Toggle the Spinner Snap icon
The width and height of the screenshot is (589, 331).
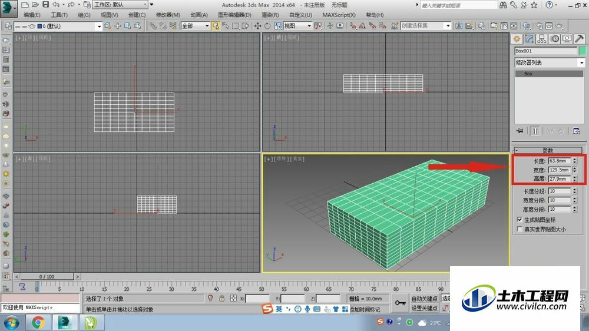(x=382, y=26)
